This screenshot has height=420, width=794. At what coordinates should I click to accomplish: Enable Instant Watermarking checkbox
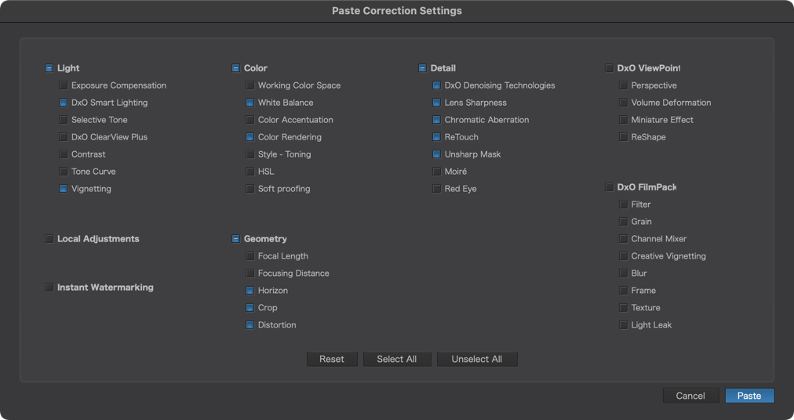(x=49, y=288)
